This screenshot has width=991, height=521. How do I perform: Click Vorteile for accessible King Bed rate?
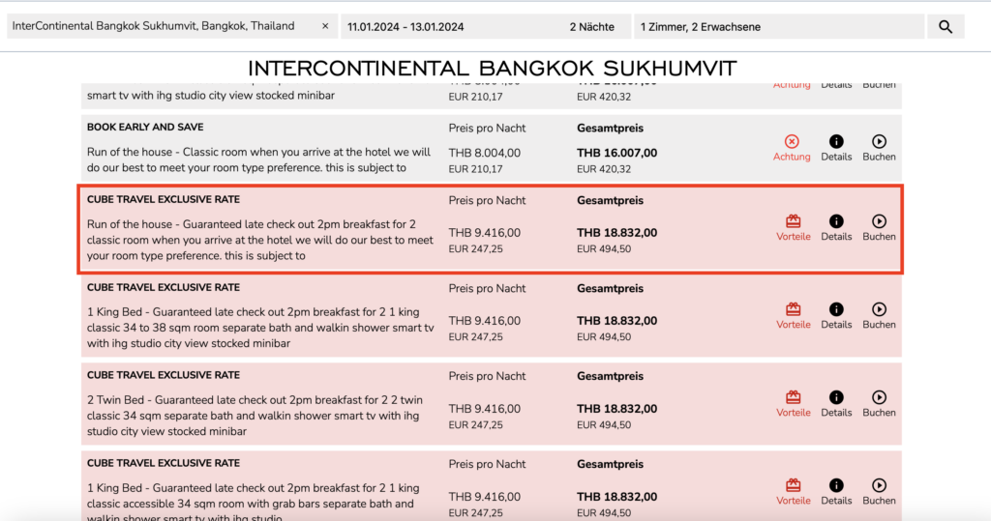tap(794, 485)
